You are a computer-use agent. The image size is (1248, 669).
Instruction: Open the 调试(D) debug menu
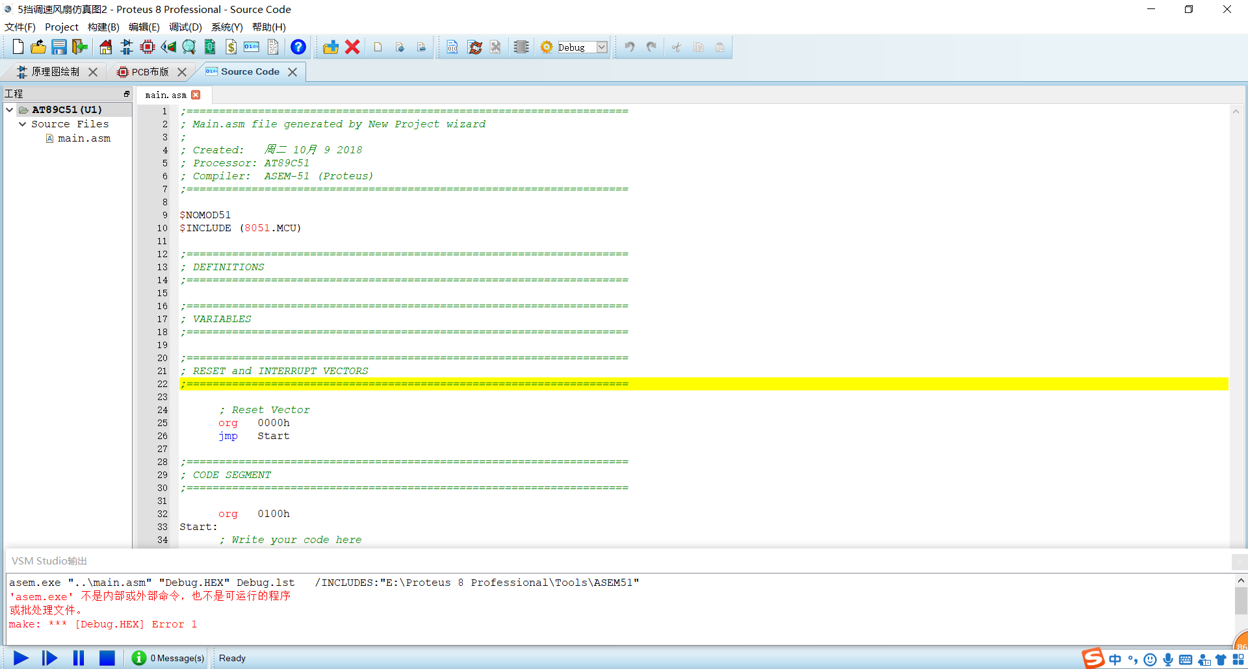(185, 27)
